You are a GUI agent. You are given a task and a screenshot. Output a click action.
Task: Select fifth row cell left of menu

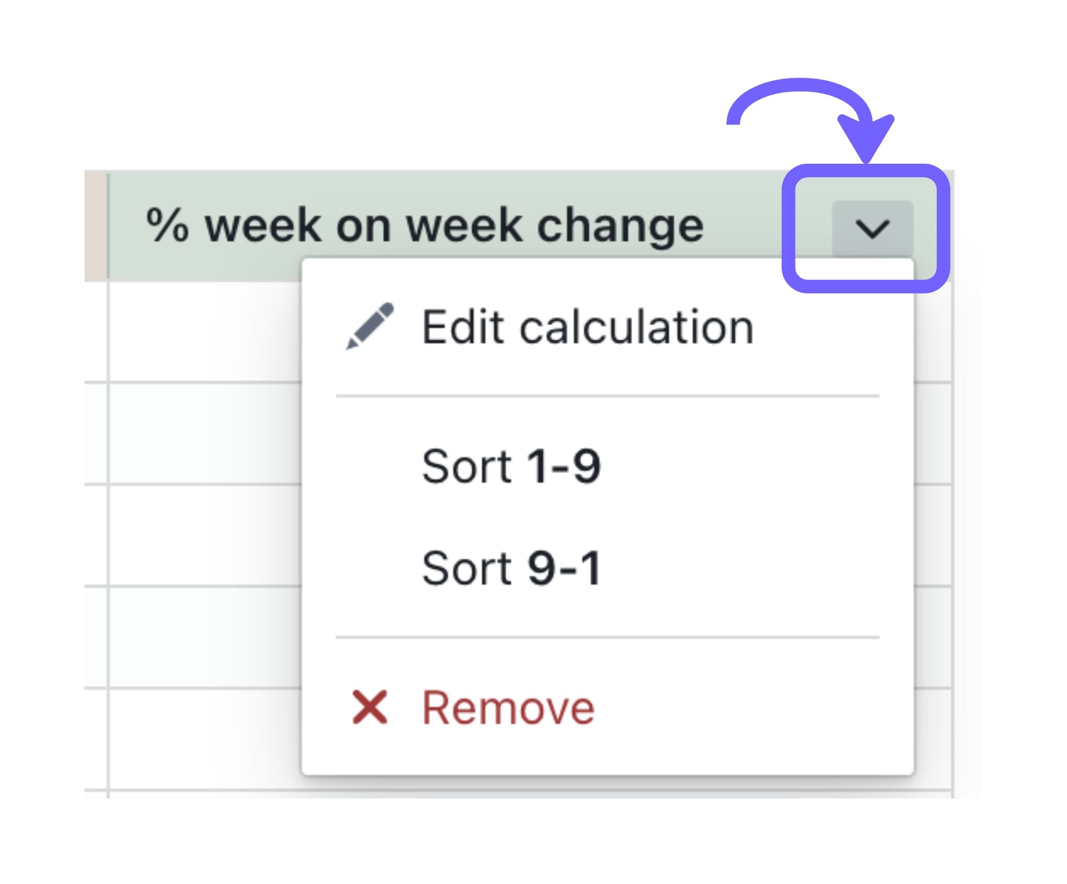pyautogui.click(x=206, y=739)
